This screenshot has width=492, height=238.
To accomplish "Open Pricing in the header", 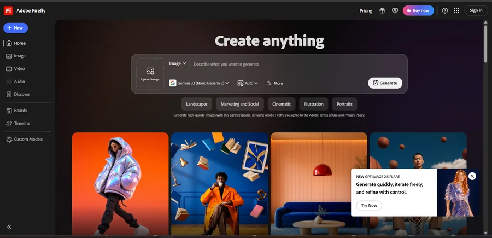I will (366, 11).
